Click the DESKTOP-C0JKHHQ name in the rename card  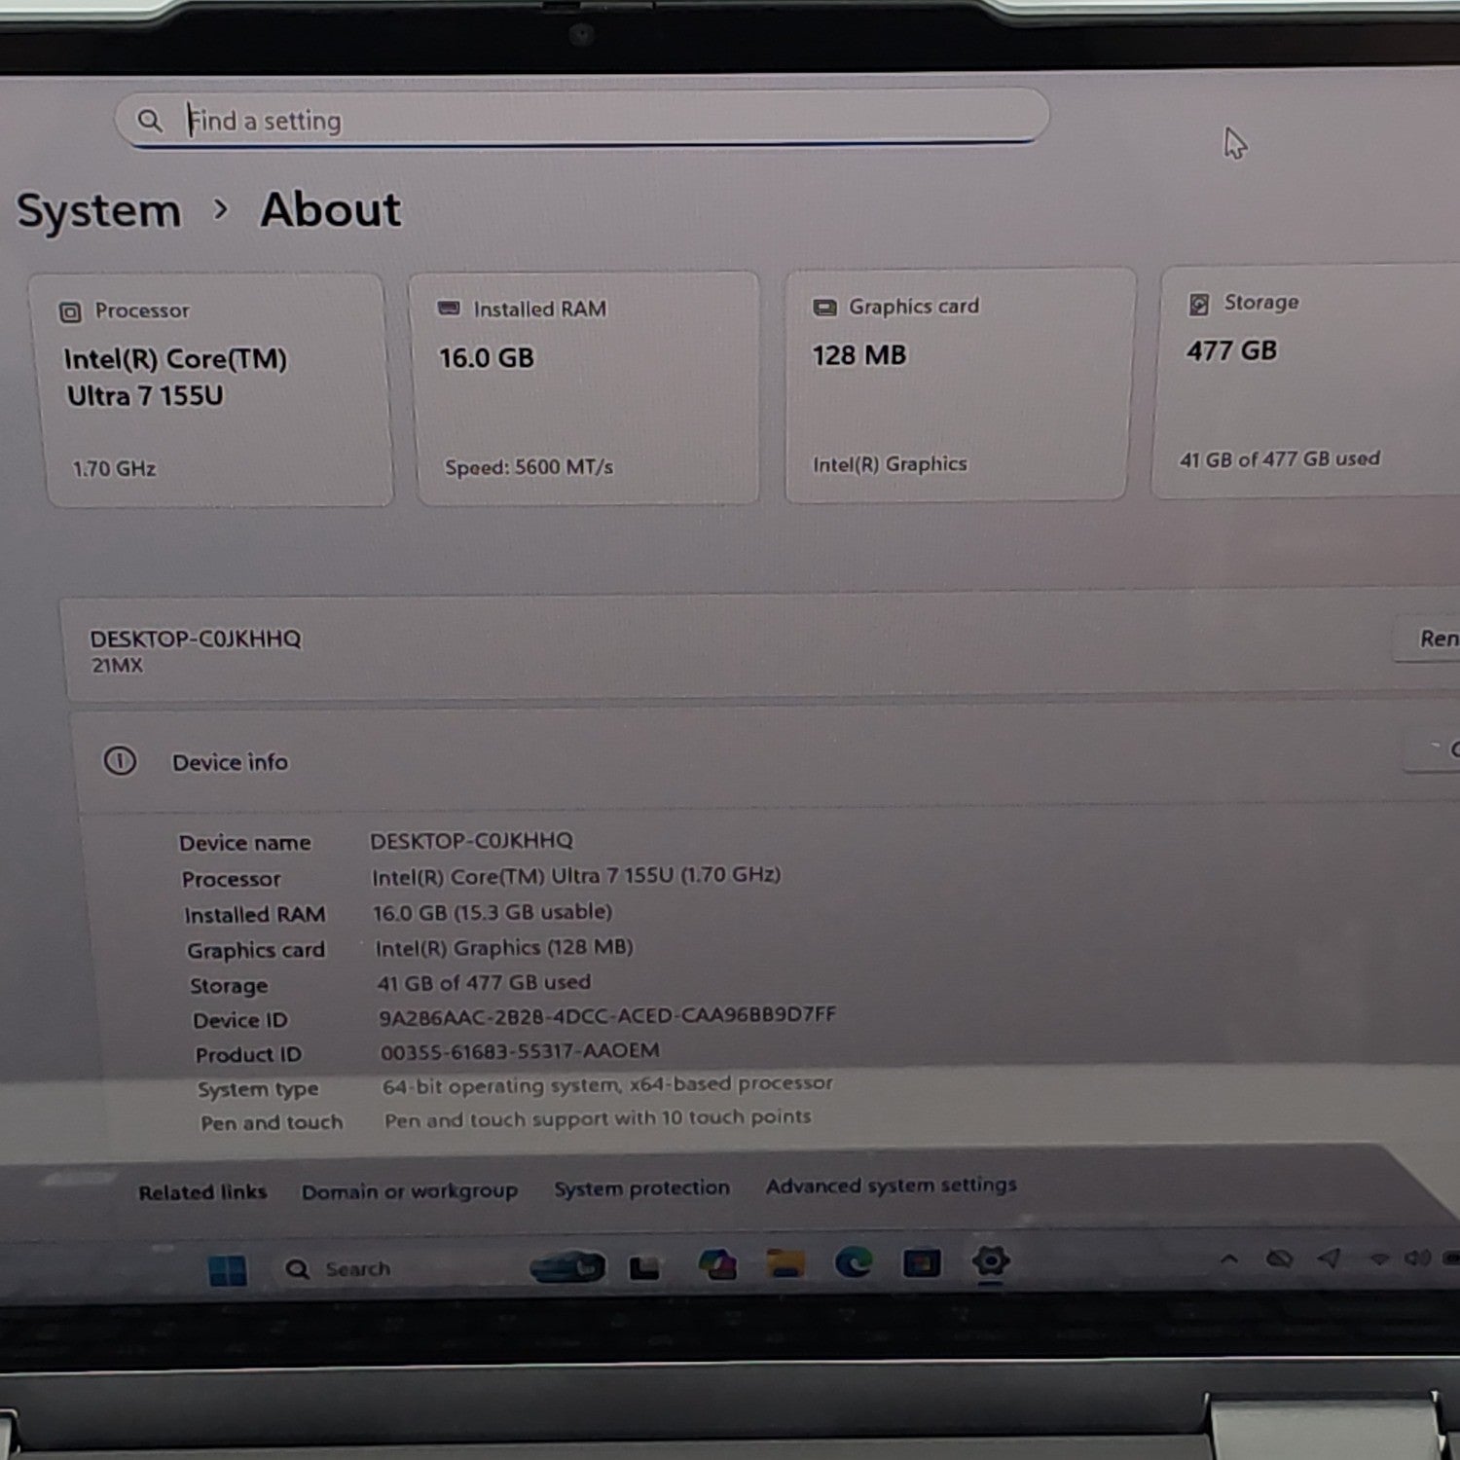pyautogui.click(x=196, y=639)
